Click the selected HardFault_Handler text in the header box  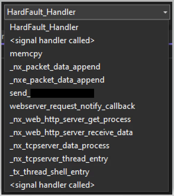pos(41,12)
